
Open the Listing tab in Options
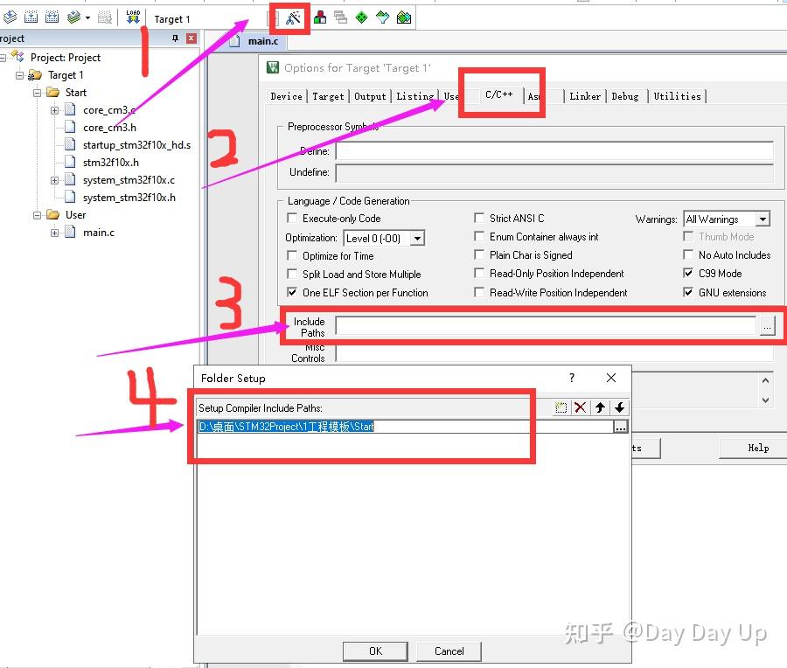pos(415,96)
